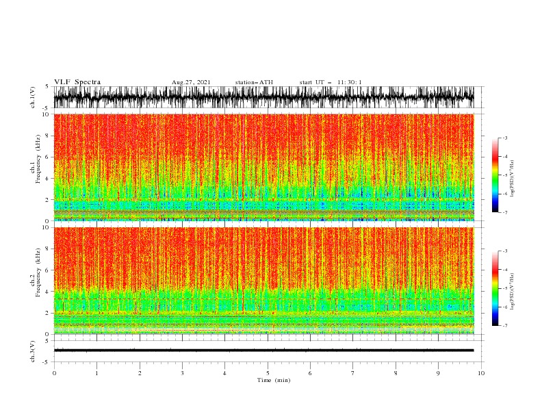
Task: Select the 'start UT = 11:30:1' text
Action: [331, 82]
